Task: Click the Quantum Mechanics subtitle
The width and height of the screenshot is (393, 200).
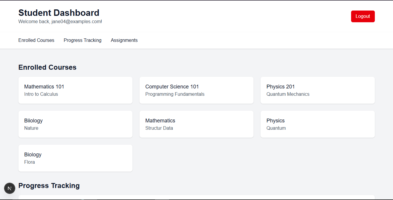Action: click(288, 94)
